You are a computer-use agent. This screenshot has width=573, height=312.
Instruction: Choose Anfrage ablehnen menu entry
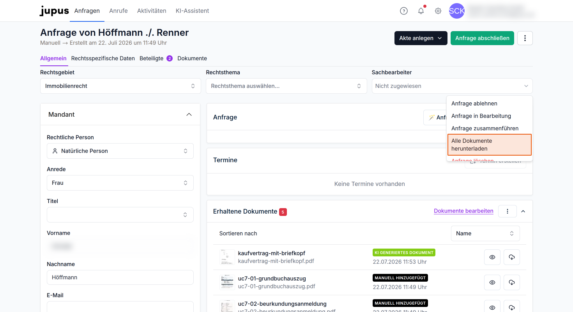click(x=490, y=103)
